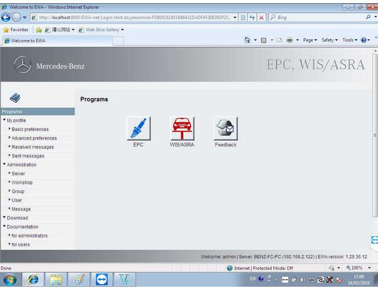Image resolution: width=378 pixels, height=288 pixels.
Task: Open the Favorites star button
Action: 16,30
